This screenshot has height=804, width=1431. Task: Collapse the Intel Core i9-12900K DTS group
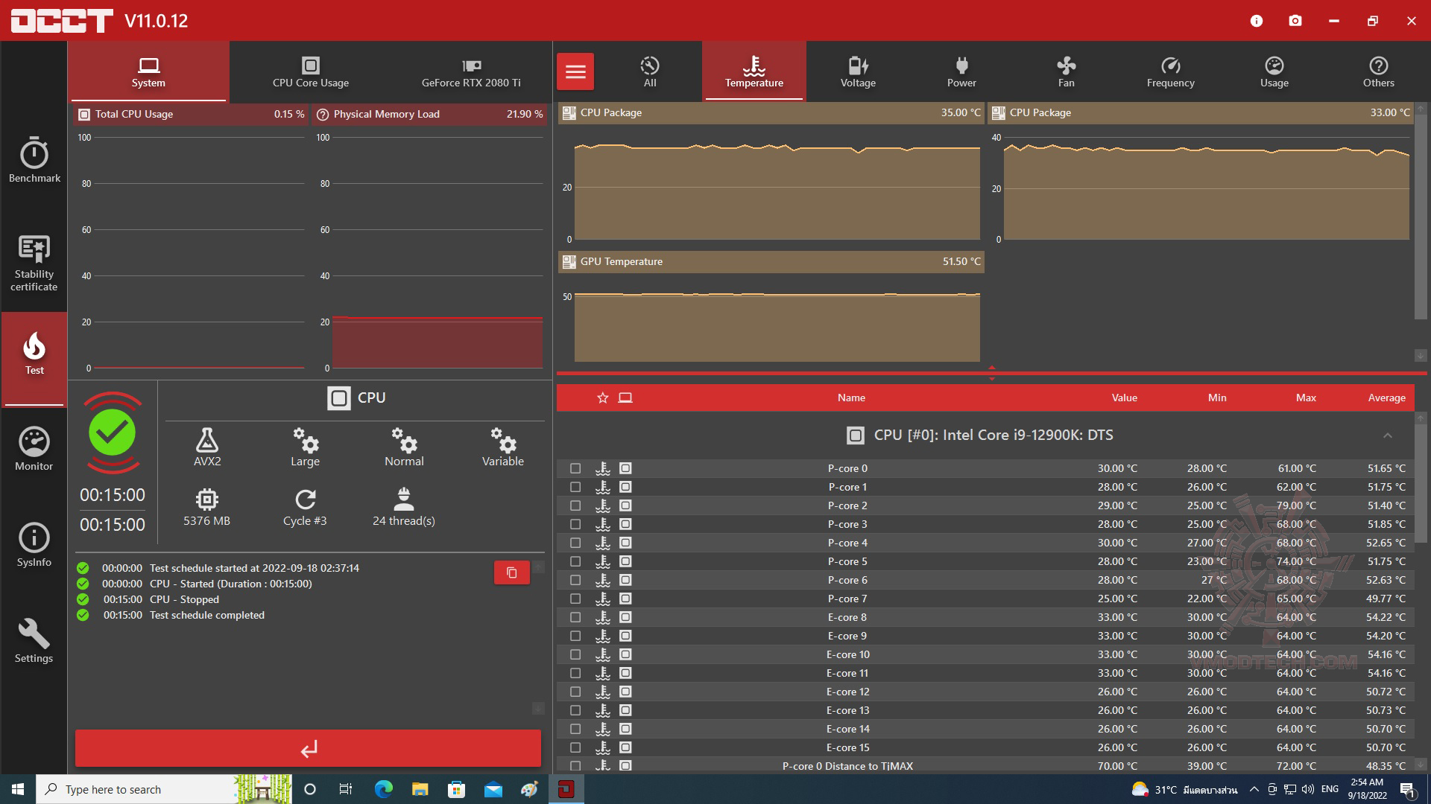pos(1387,435)
